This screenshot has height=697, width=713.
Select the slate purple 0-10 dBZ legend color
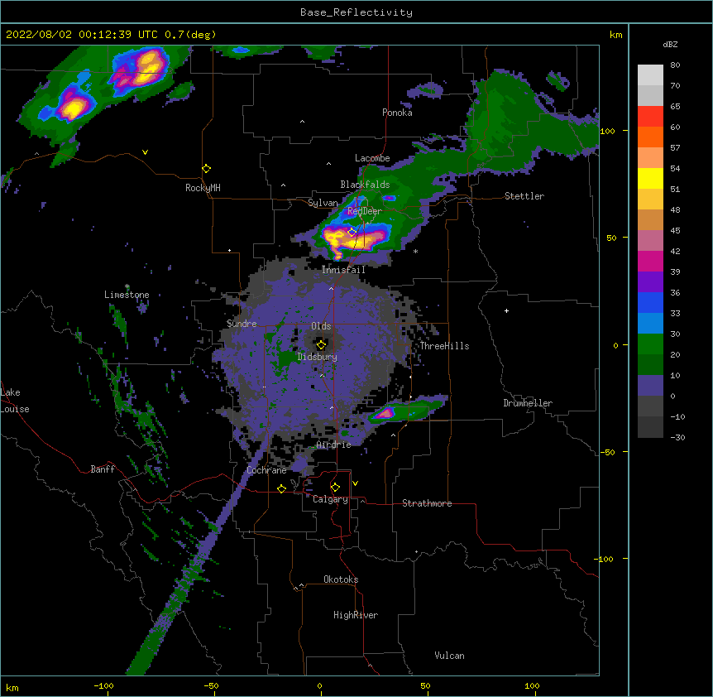click(650, 386)
